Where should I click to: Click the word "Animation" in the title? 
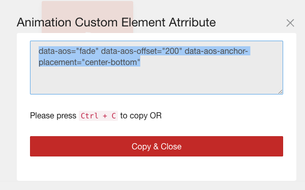coord(44,22)
